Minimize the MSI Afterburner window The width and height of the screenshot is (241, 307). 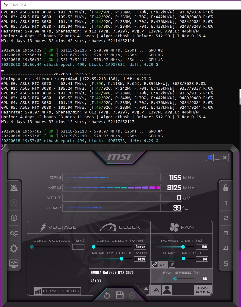[x=217, y=158]
